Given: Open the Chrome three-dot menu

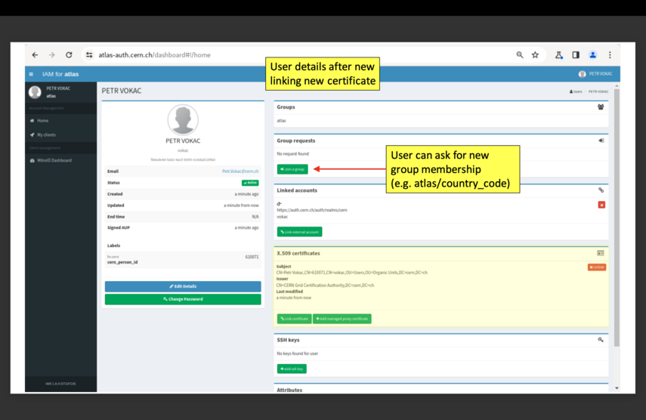Looking at the screenshot, I should coord(610,55).
